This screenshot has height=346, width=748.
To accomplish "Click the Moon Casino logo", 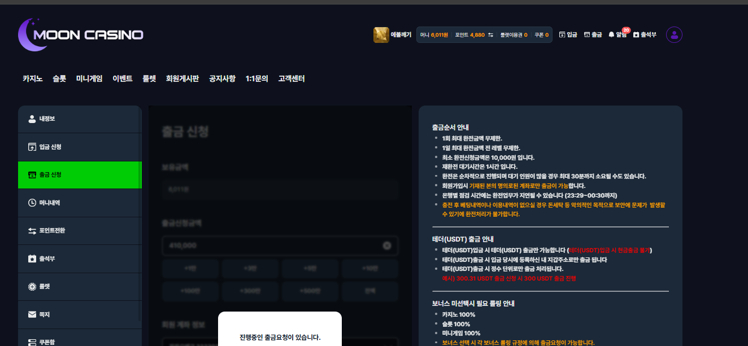I will [80, 34].
